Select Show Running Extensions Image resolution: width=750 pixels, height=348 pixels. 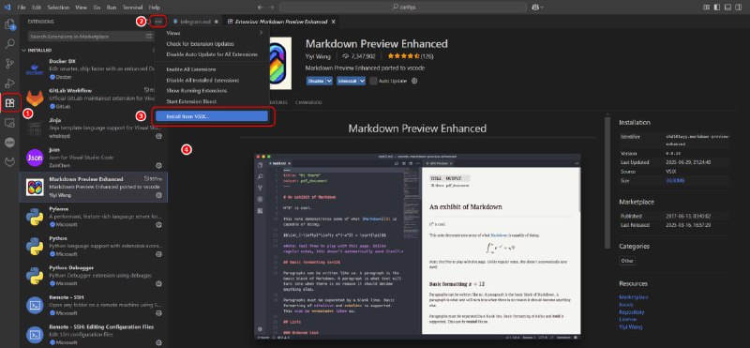(x=212, y=90)
